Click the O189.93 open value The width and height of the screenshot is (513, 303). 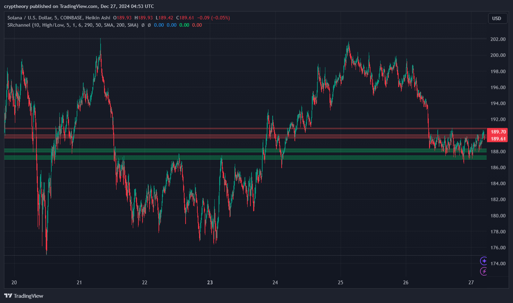pyautogui.click(x=122, y=18)
